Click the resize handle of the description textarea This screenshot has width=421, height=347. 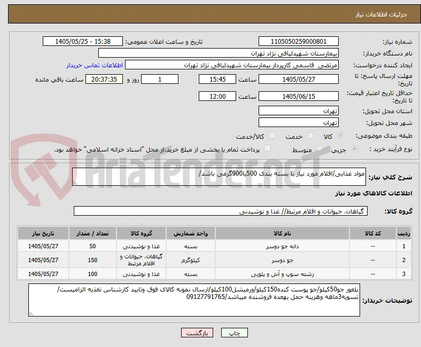(x=75, y=183)
